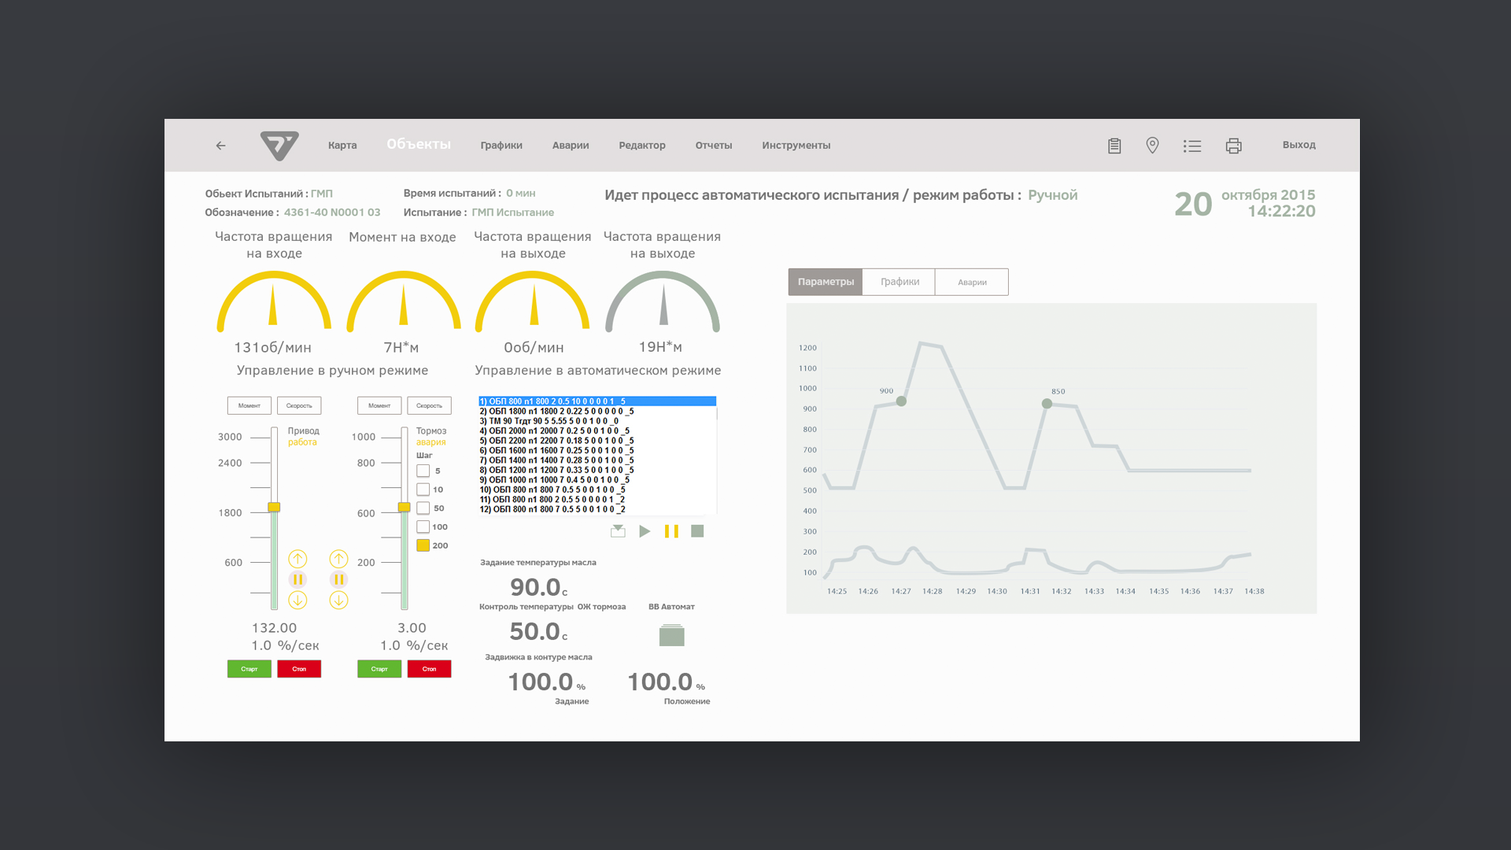The height and width of the screenshot is (850, 1511).
Task: Click the back arrow icon
Action: point(220,146)
